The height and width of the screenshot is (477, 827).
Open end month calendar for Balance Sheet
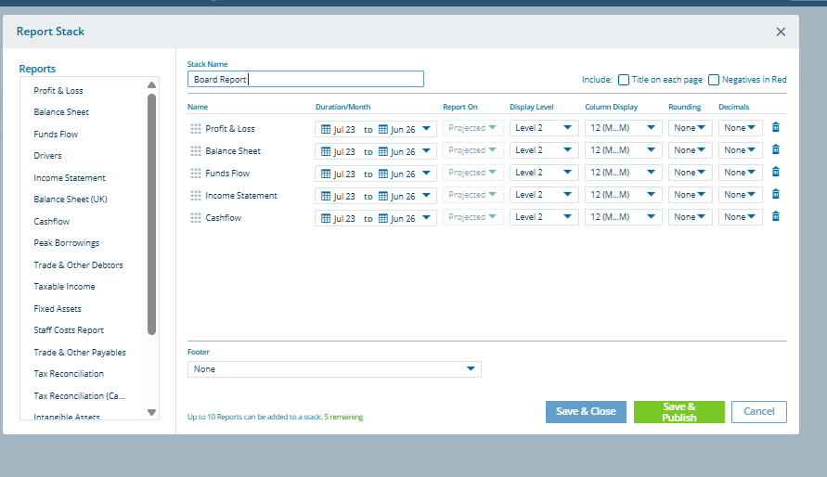click(x=383, y=152)
